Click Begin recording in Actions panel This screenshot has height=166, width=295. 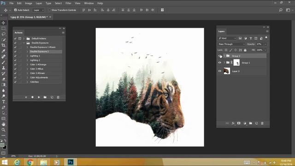(x=32, y=97)
